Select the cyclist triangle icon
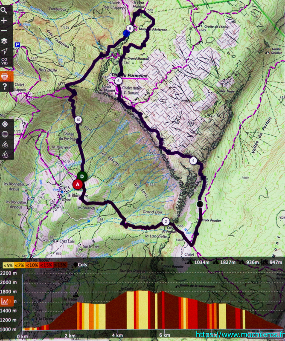 (x=5, y=144)
